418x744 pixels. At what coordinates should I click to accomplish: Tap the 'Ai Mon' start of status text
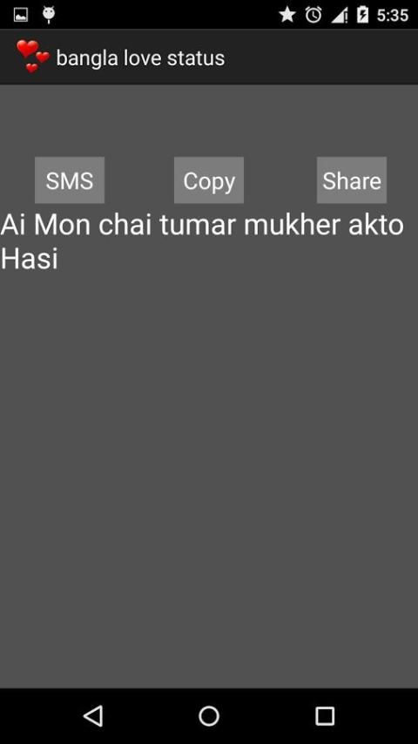(45, 225)
